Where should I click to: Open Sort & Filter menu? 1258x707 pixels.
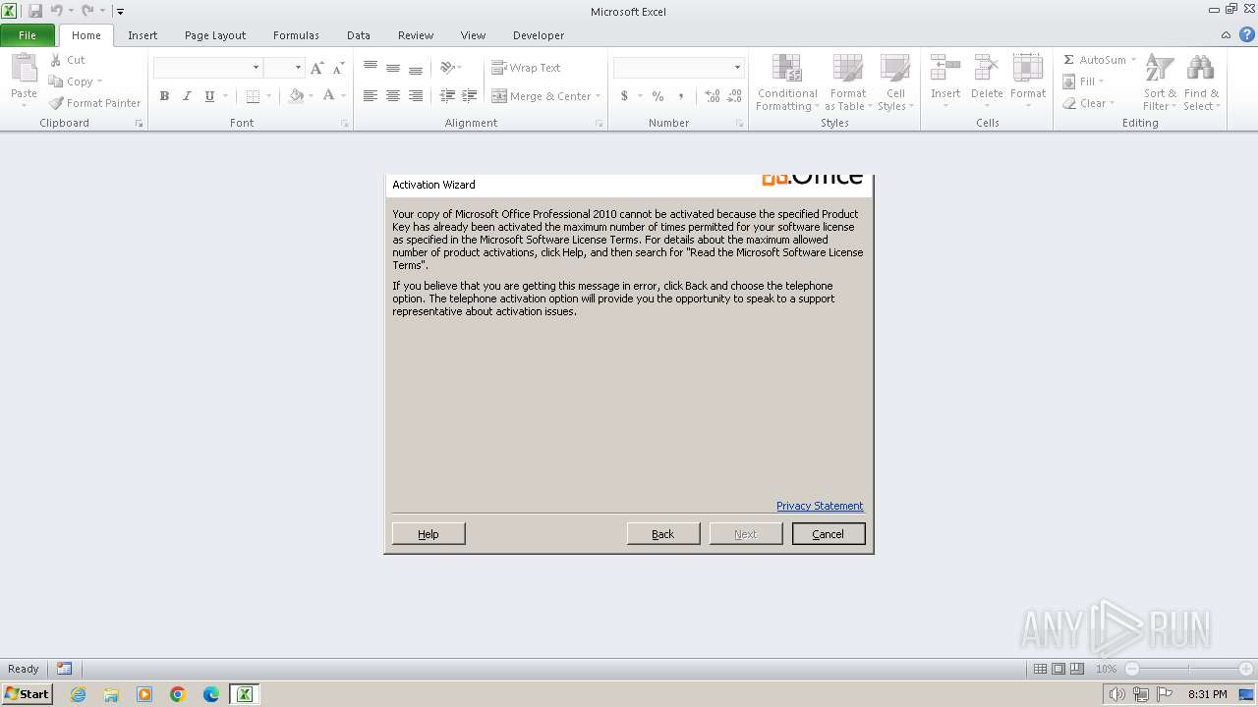click(x=1160, y=82)
